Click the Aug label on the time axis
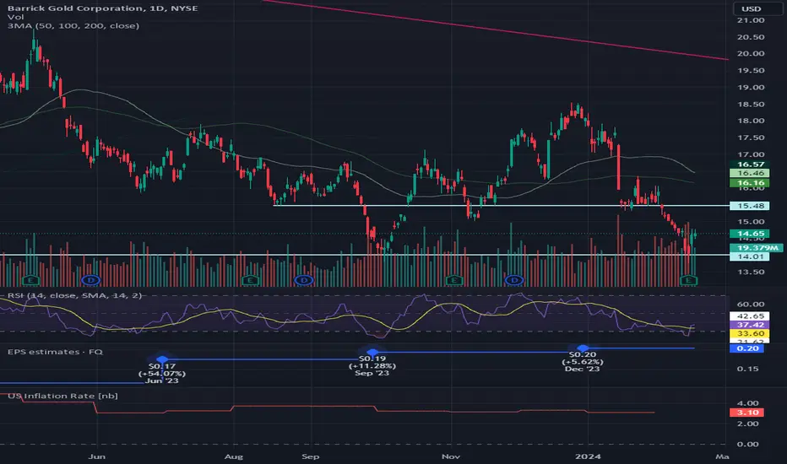This screenshot has height=464, width=787. coord(233,456)
